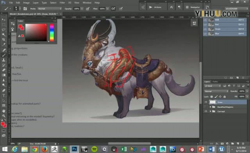Open the Layer menu
Image resolution: width=250 pixels, height=153 pixels.
(35, 3)
